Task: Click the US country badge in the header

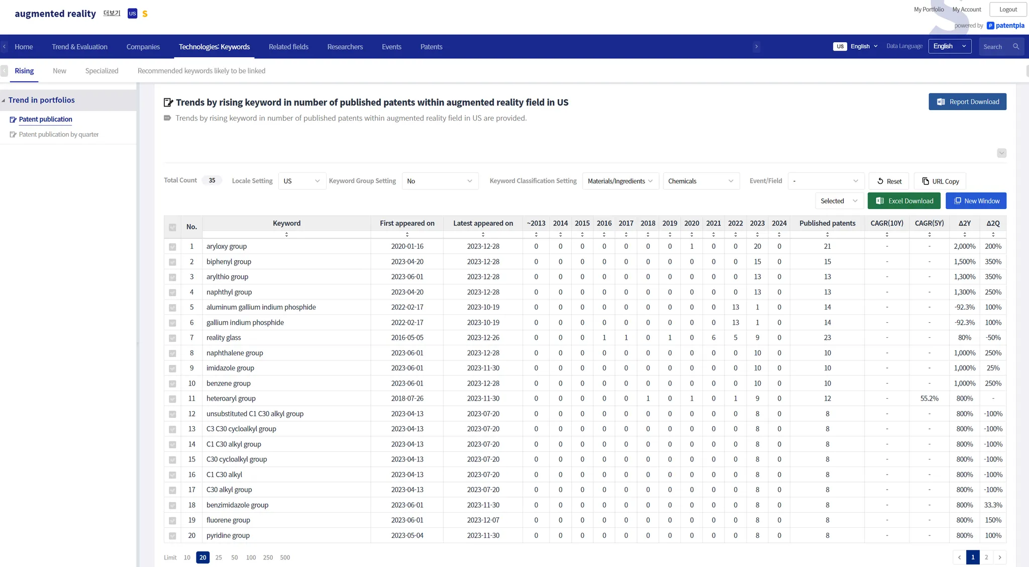Action: pyautogui.click(x=132, y=14)
